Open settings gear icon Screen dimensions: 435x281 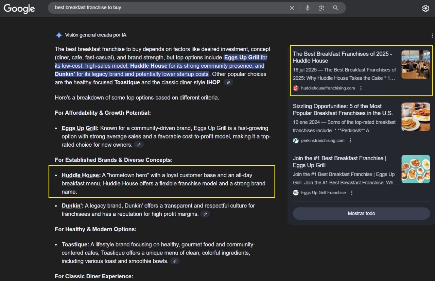click(425, 9)
